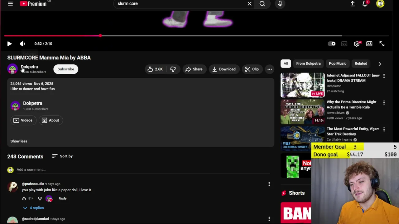This screenshot has width=399, height=224.
Task: Toggle the autoplay switch
Action: point(332,44)
